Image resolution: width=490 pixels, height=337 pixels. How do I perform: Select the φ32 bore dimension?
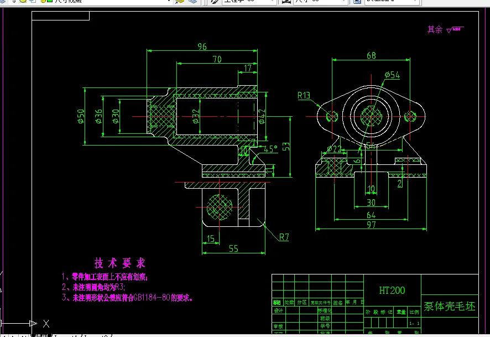pyautogui.click(x=196, y=116)
